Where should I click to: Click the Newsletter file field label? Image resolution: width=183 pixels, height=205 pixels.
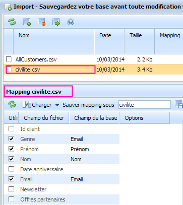click(33, 189)
